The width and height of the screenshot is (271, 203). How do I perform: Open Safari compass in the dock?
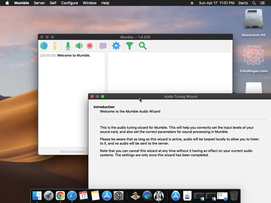tap(72, 196)
